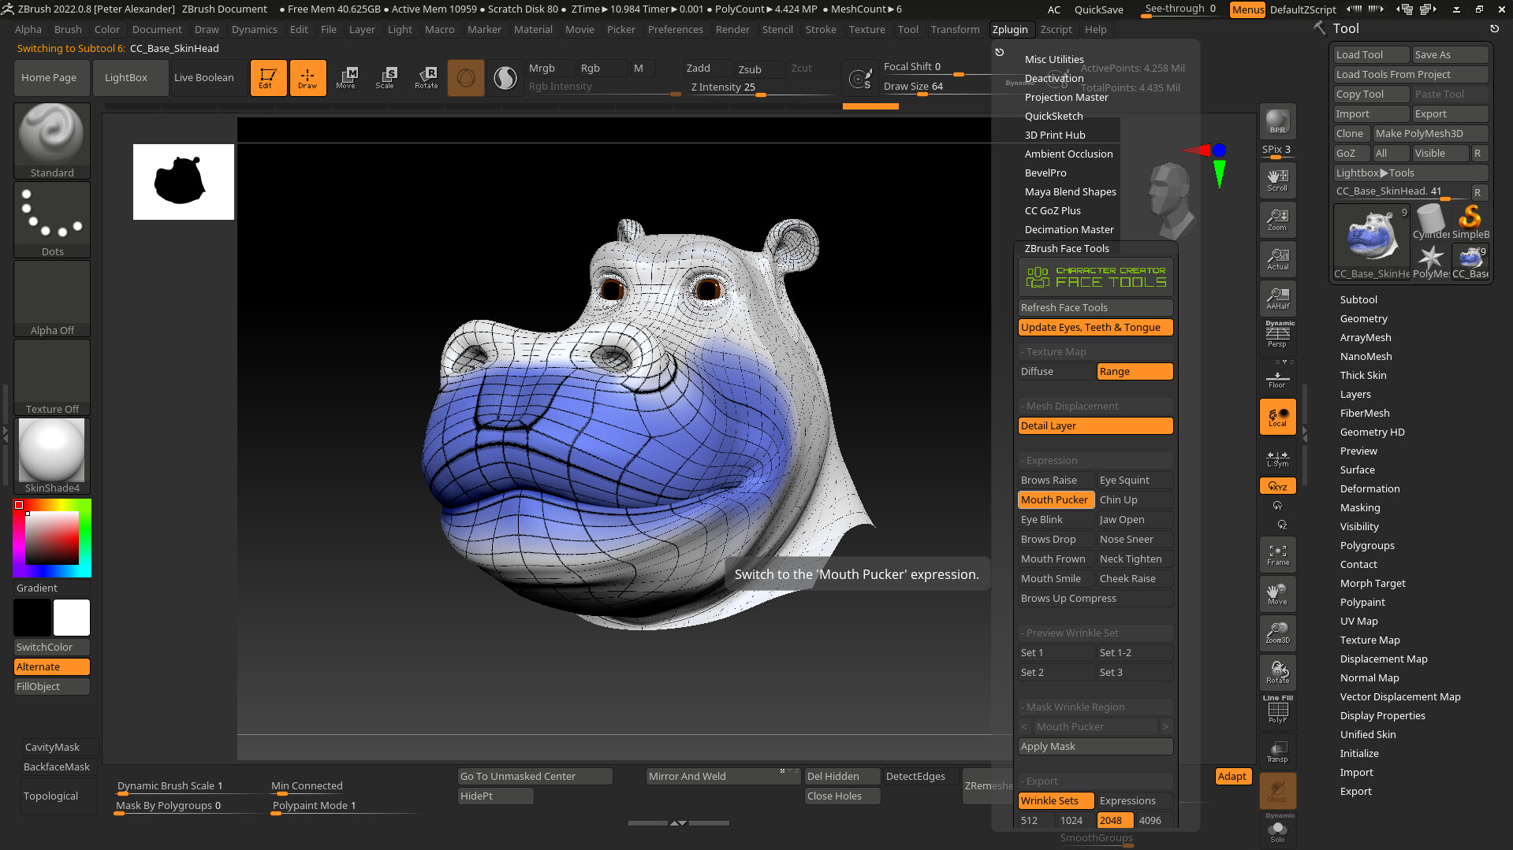Adjust the Z Intensity slider
The image size is (1513, 850).
tap(761, 87)
